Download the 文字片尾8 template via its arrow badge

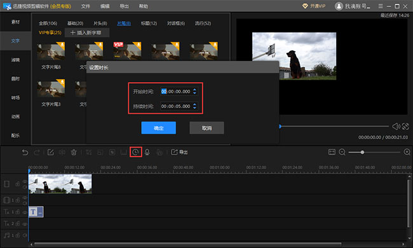click(62, 45)
